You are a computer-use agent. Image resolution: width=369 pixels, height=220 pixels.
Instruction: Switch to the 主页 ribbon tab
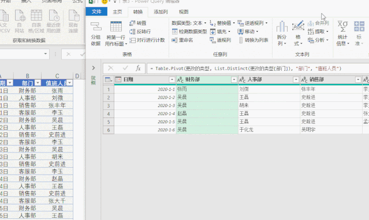pyautogui.click(x=117, y=12)
